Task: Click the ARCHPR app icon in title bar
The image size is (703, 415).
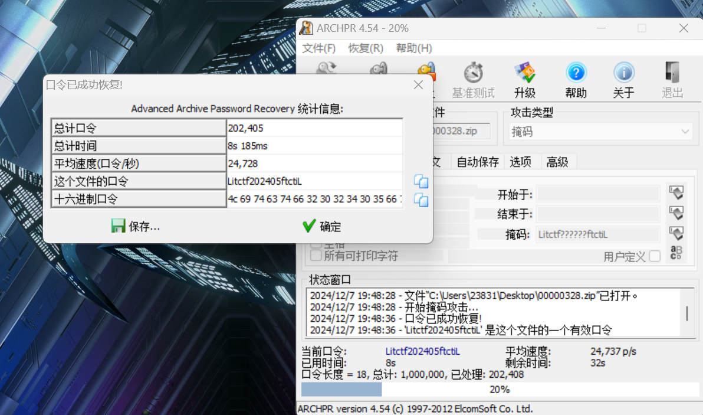Action: tap(307, 28)
